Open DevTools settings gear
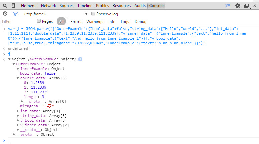 238,6
